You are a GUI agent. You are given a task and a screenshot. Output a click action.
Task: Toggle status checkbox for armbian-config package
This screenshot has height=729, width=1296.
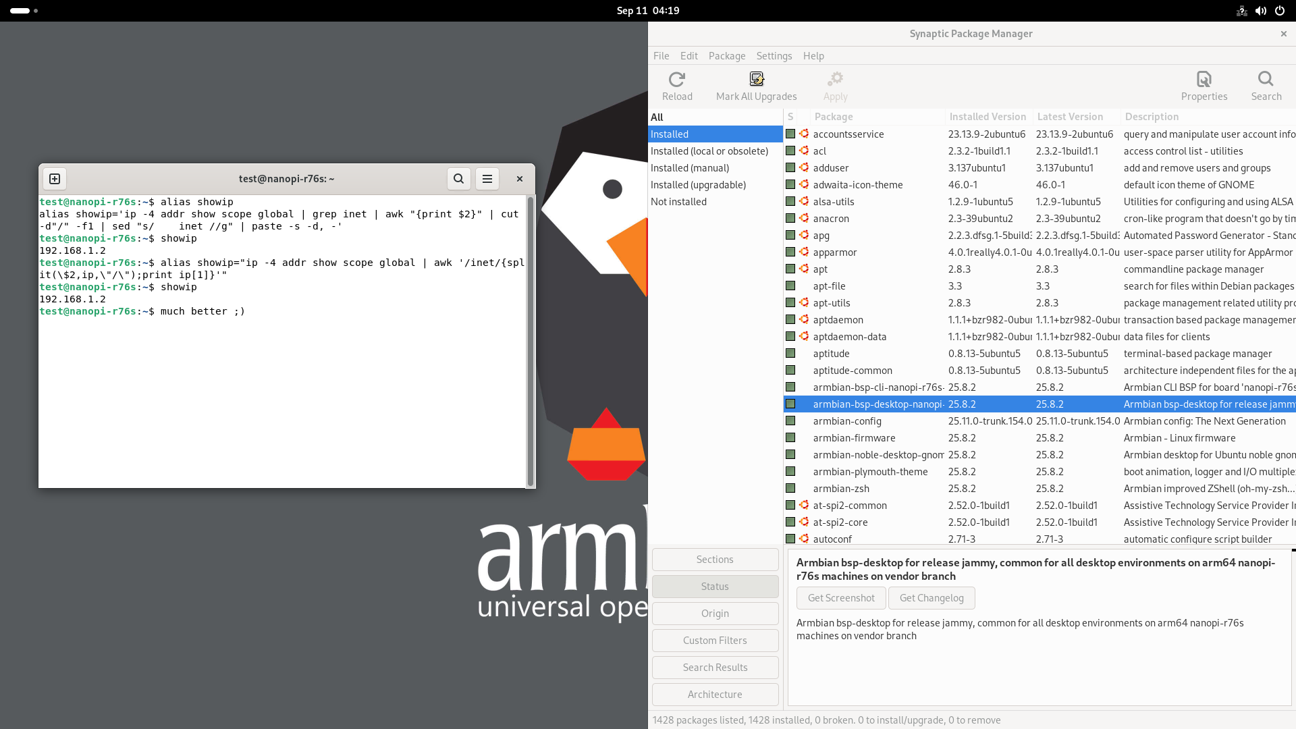(x=790, y=421)
